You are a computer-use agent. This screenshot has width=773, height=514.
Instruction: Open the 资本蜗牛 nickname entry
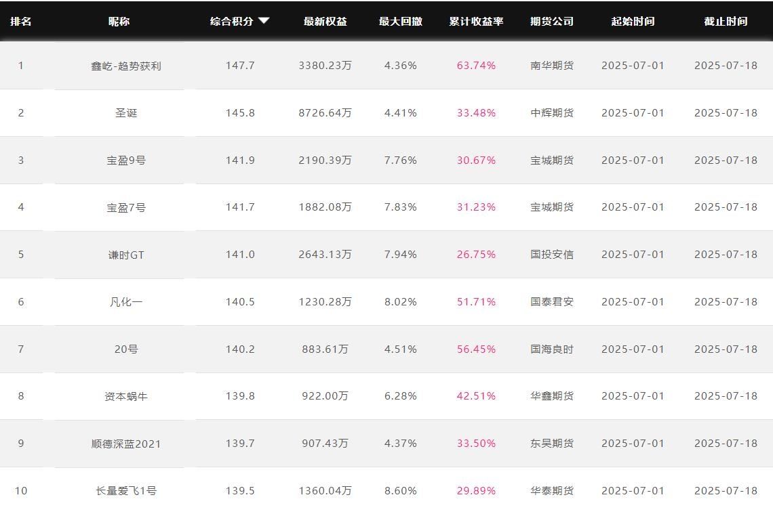pyautogui.click(x=126, y=396)
